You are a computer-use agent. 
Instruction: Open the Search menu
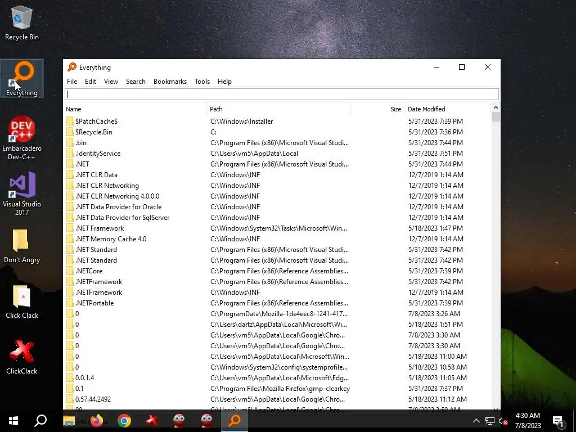[x=136, y=82]
